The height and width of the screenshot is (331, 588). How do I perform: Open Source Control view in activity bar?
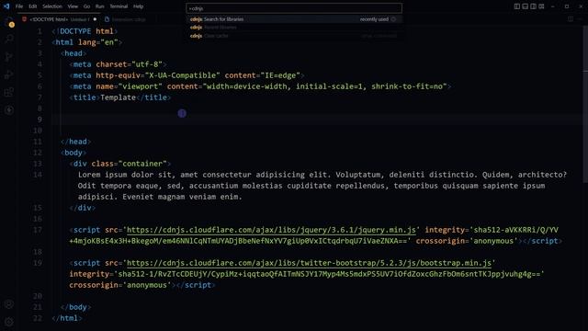point(9,57)
